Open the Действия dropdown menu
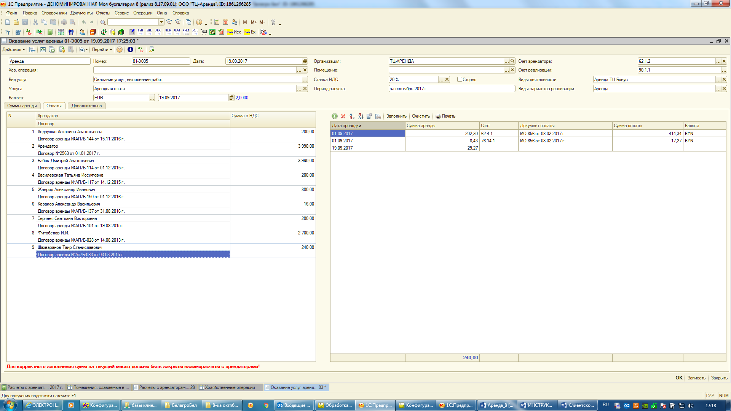Screen dimensions: 731x411 13,49
